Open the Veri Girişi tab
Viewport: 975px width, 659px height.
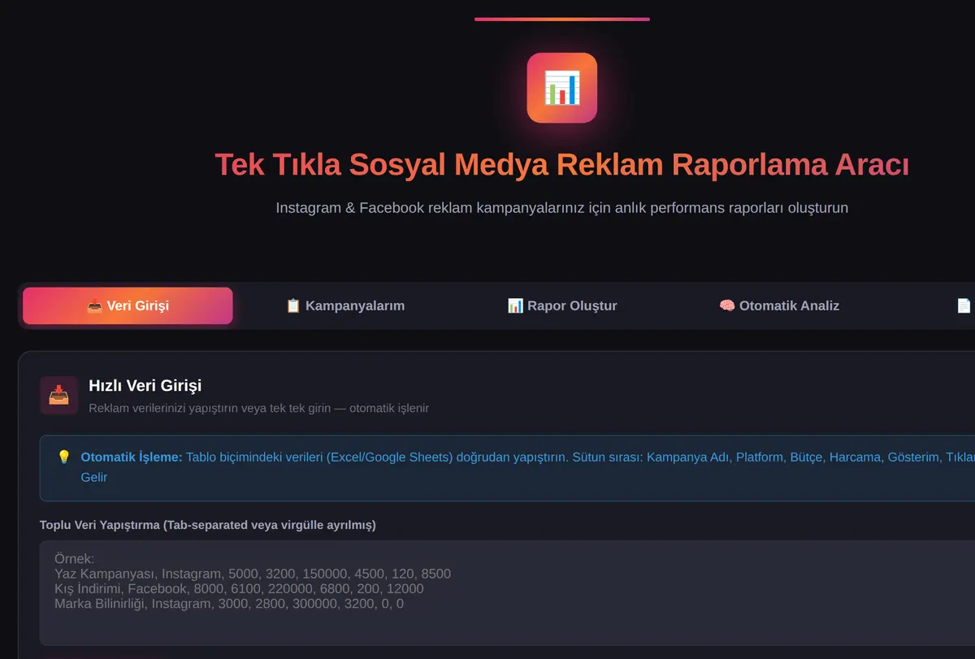[x=128, y=306]
